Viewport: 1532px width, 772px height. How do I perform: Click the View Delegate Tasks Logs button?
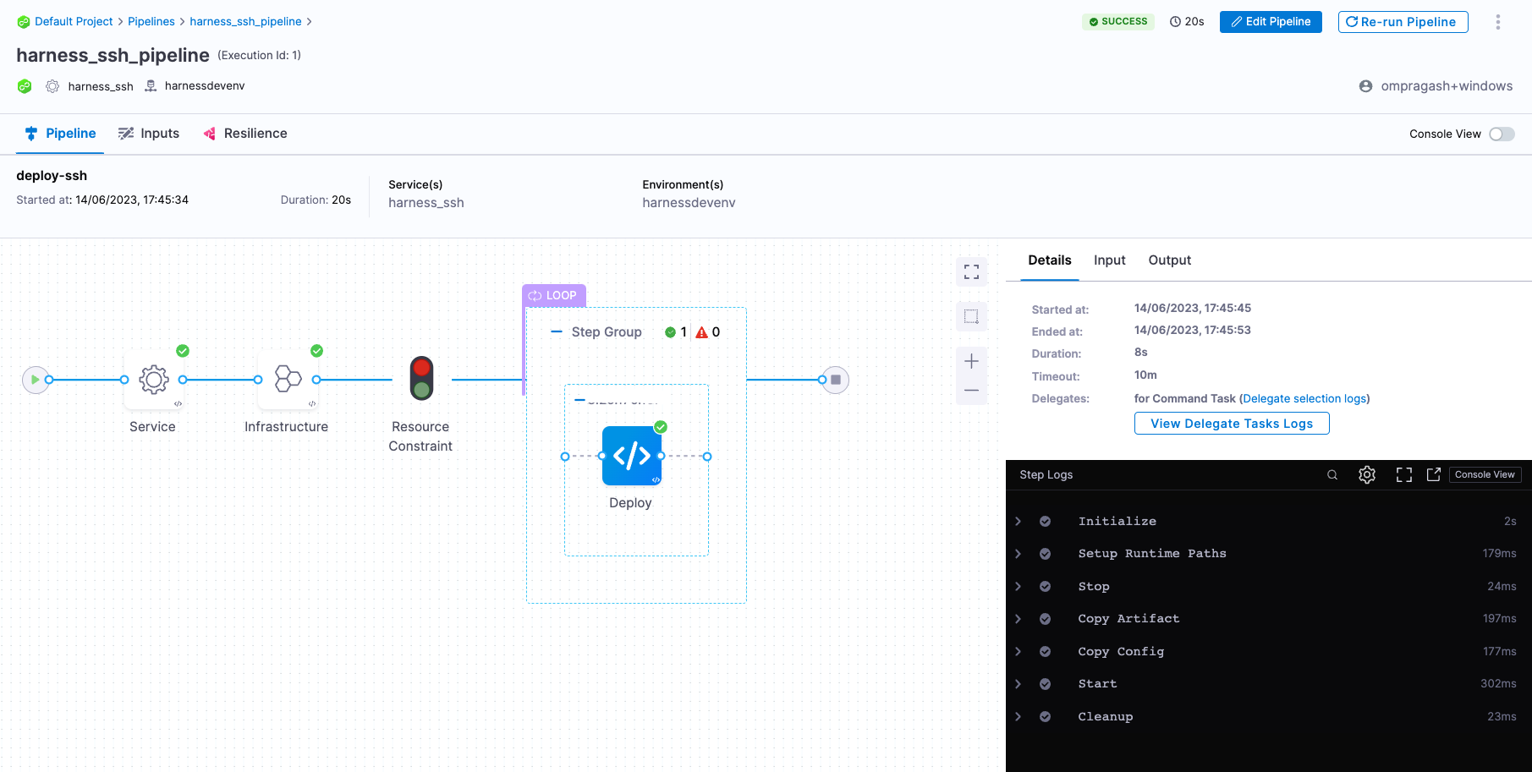click(1231, 424)
